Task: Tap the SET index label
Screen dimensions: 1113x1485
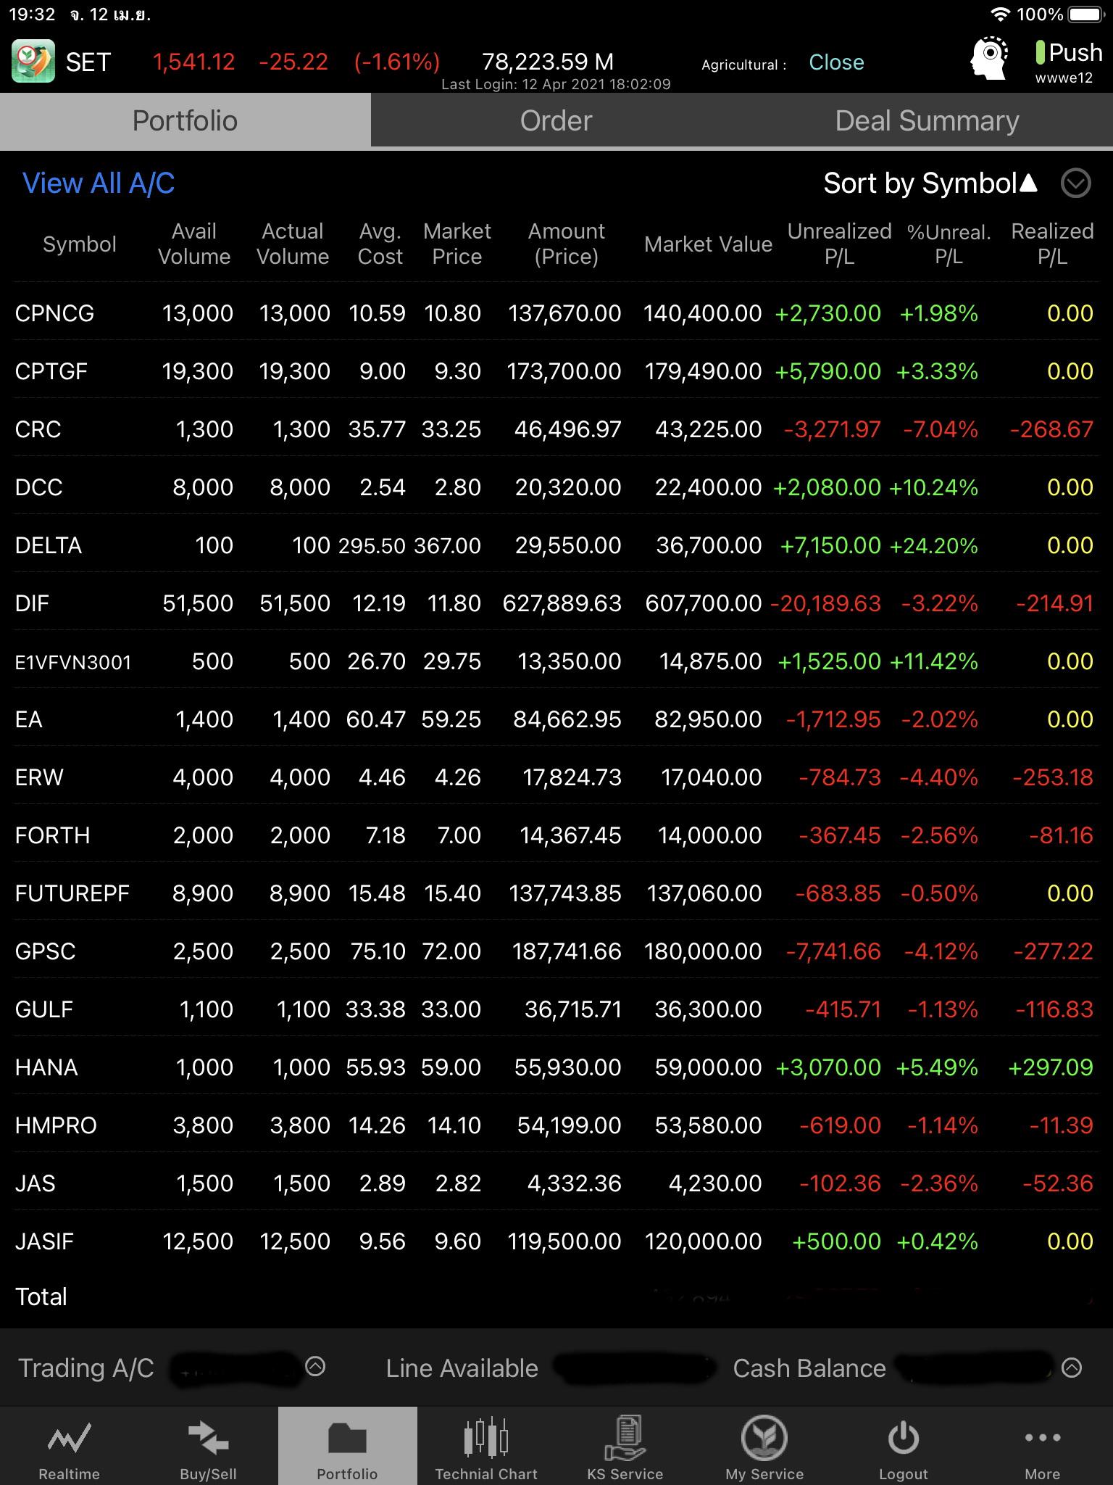Action: [88, 62]
